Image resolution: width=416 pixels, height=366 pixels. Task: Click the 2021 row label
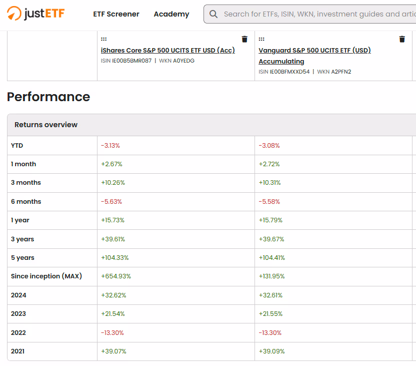[x=17, y=351]
